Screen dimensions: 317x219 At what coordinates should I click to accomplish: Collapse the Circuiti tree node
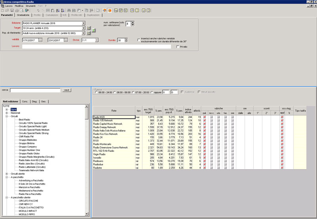tap(7, 116)
